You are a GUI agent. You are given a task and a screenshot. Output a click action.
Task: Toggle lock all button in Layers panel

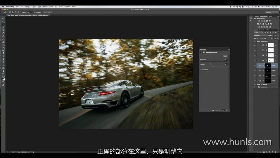[x=265, y=39]
